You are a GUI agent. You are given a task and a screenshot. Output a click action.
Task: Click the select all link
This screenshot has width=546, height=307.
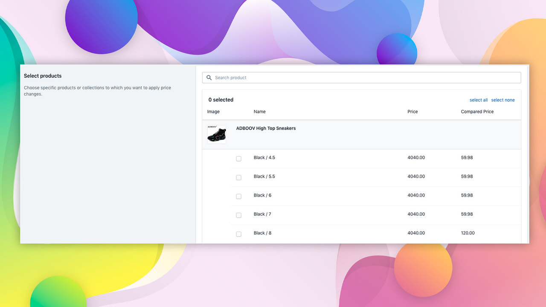tap(479, 100)
